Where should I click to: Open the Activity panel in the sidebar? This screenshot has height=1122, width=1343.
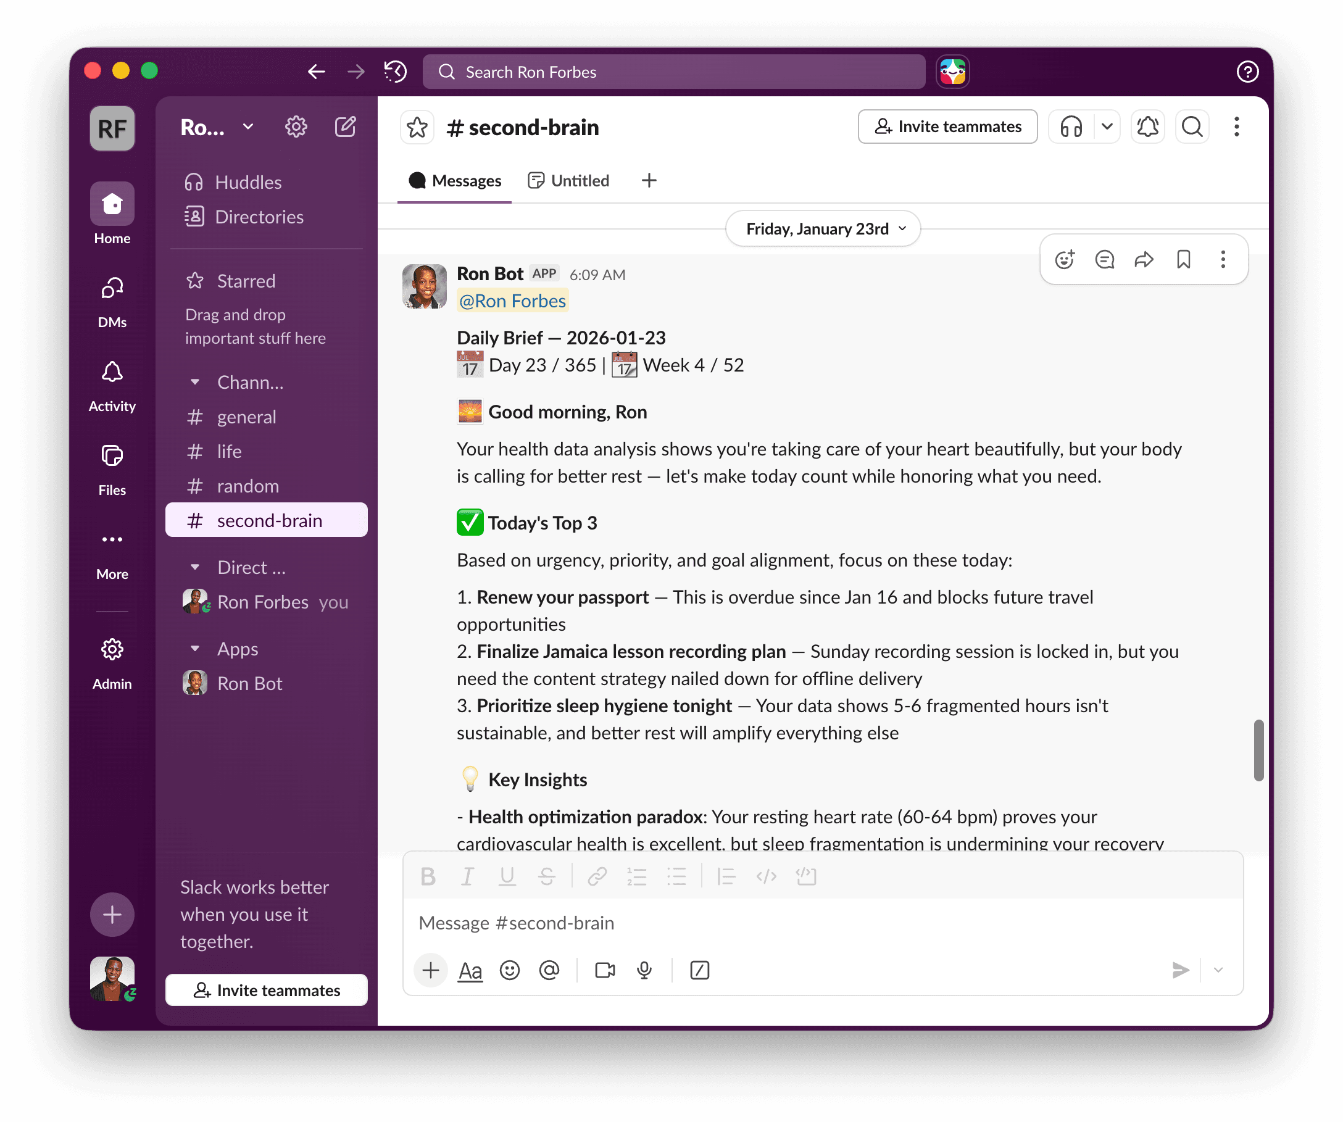click(x=112, y=382)
